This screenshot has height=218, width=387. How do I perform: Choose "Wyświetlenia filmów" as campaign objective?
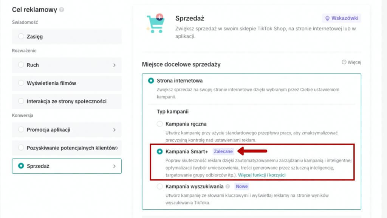21,83
